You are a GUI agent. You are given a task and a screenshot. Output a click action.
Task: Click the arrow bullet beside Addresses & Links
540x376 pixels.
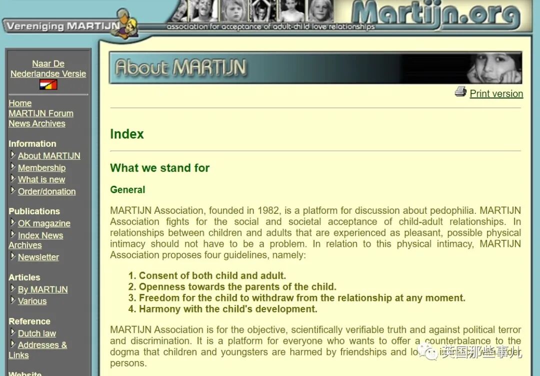tap(12, 344)
